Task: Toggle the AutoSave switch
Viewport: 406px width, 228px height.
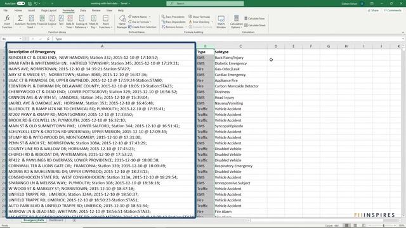Action: (x=21, y=3)
